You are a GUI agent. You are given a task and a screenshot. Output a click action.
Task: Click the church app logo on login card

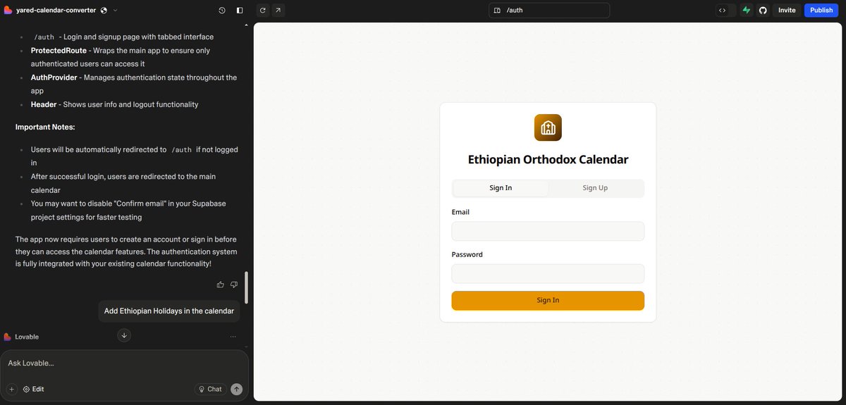548,127
